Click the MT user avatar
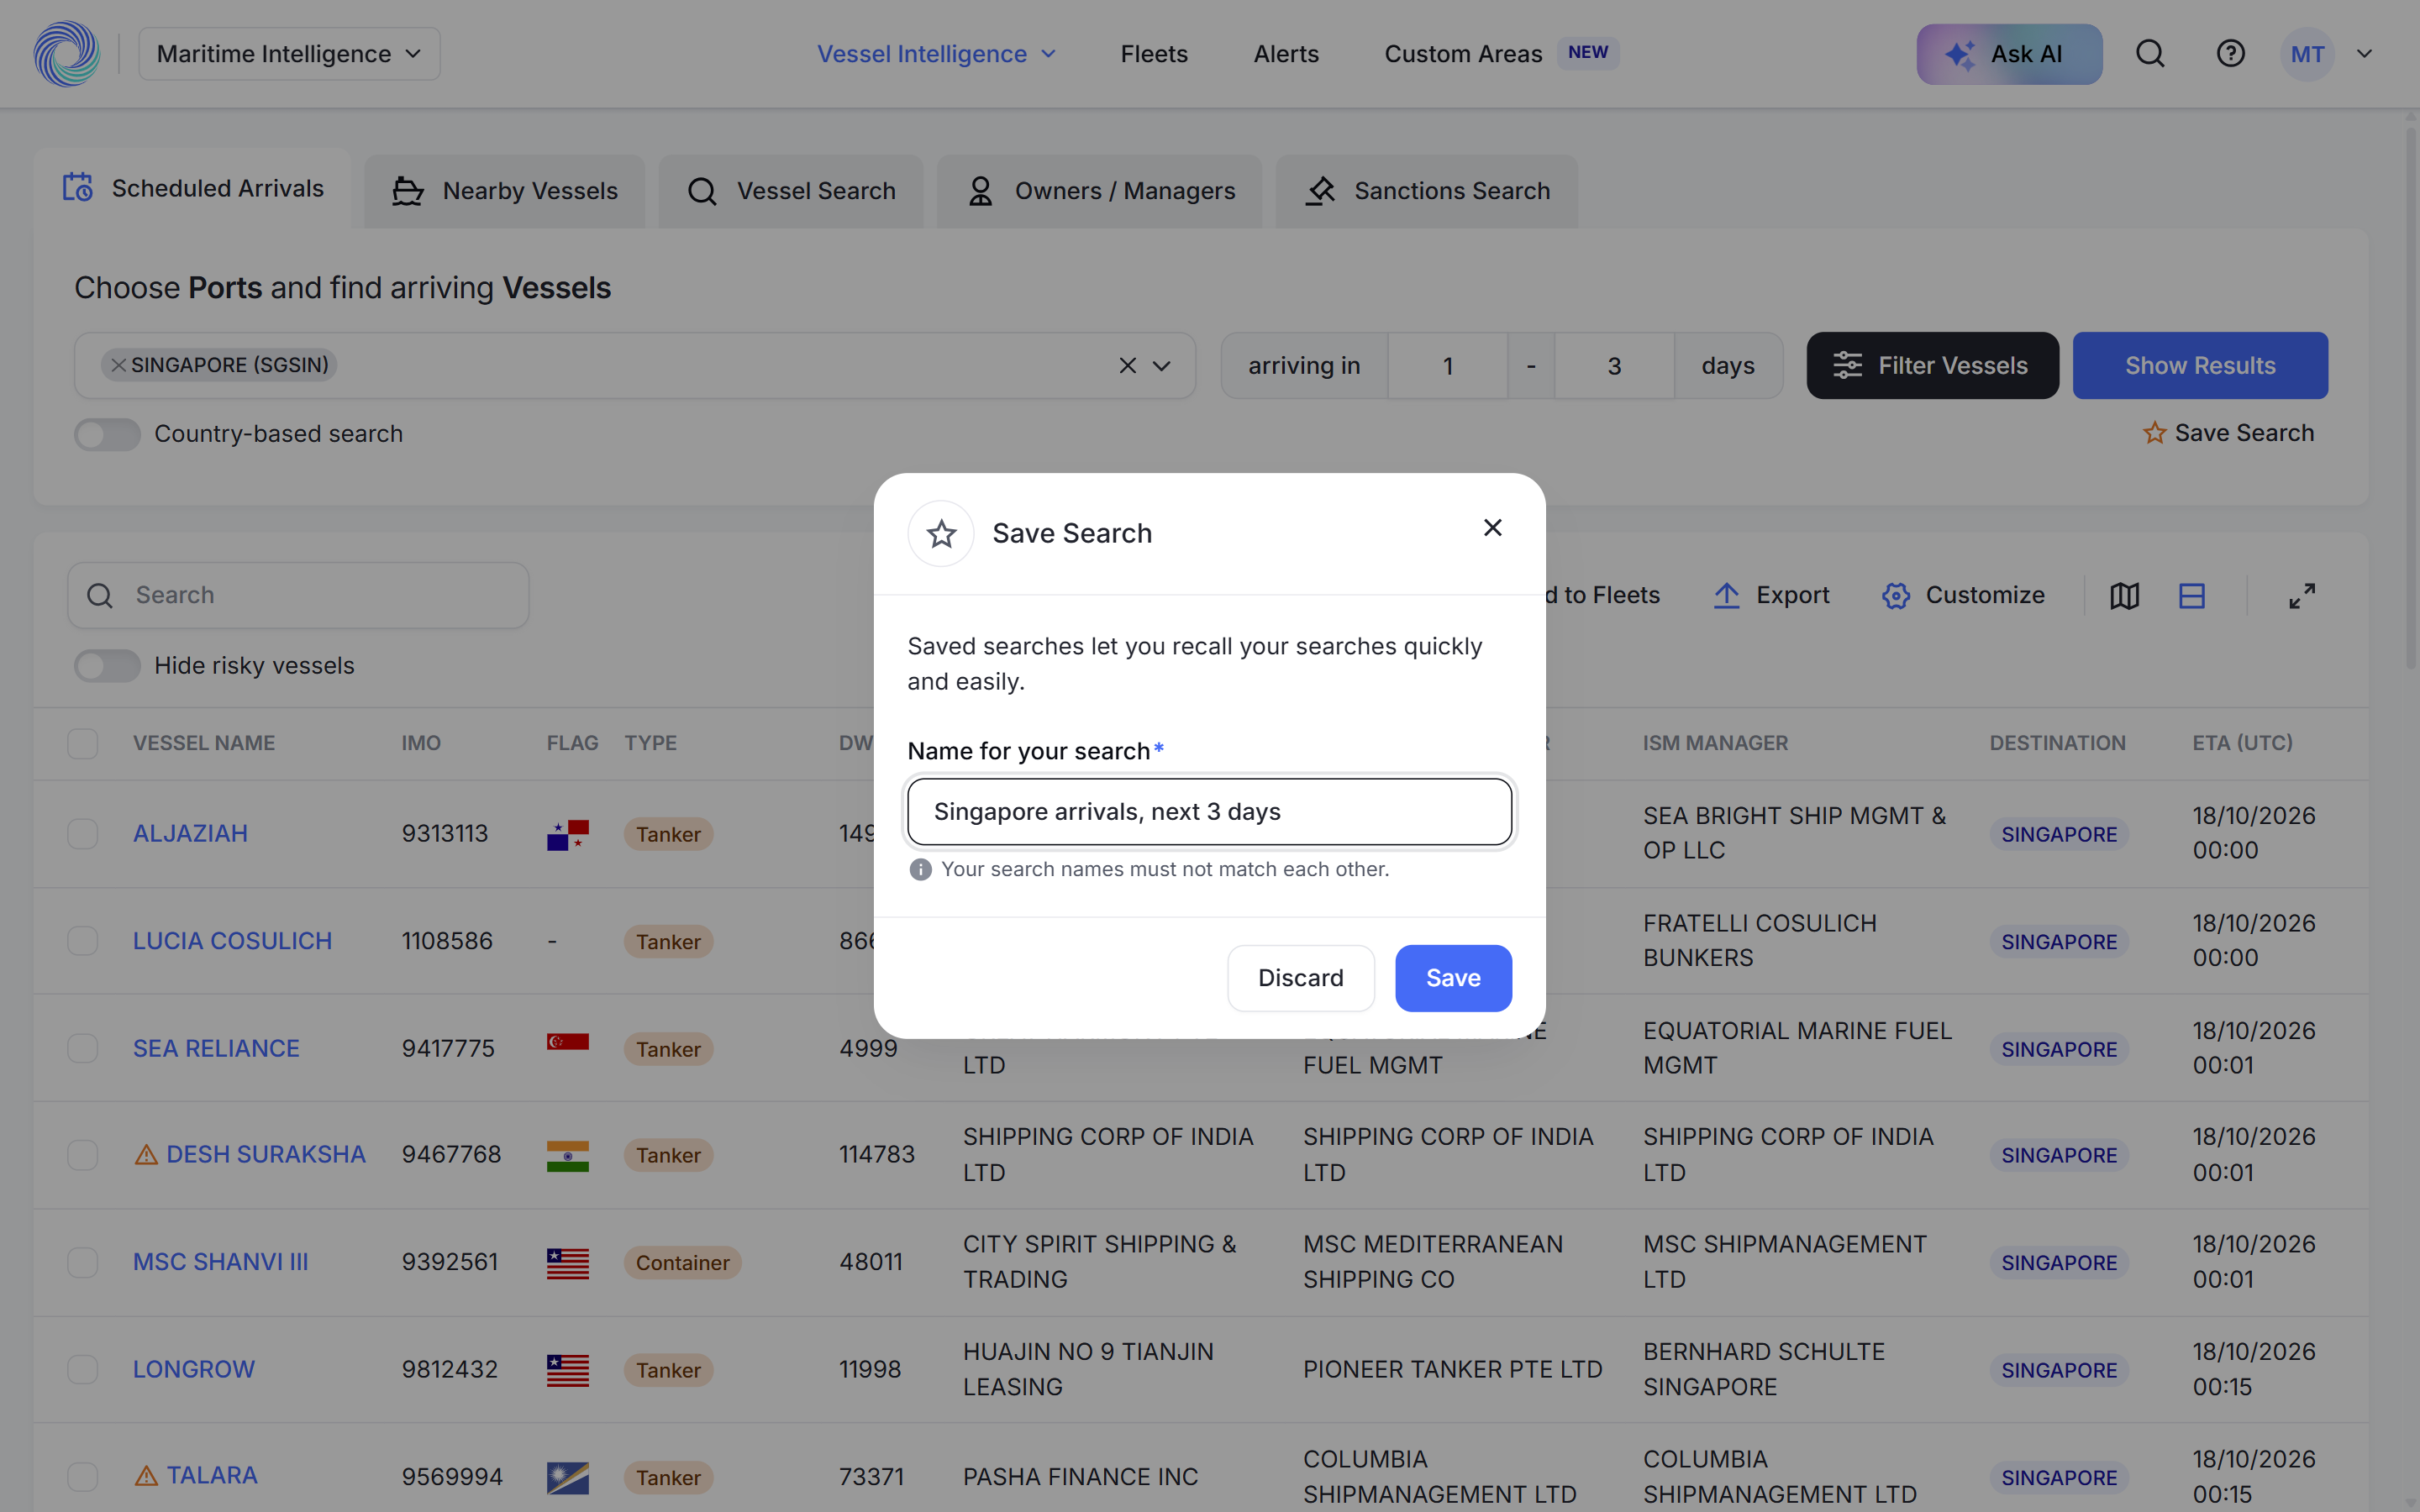This screenshot has width=2420, height=1512. [2307, 54]
